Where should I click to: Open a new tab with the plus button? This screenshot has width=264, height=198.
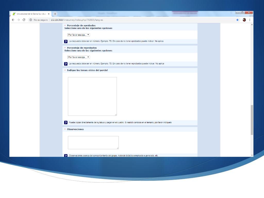(55, 14)
